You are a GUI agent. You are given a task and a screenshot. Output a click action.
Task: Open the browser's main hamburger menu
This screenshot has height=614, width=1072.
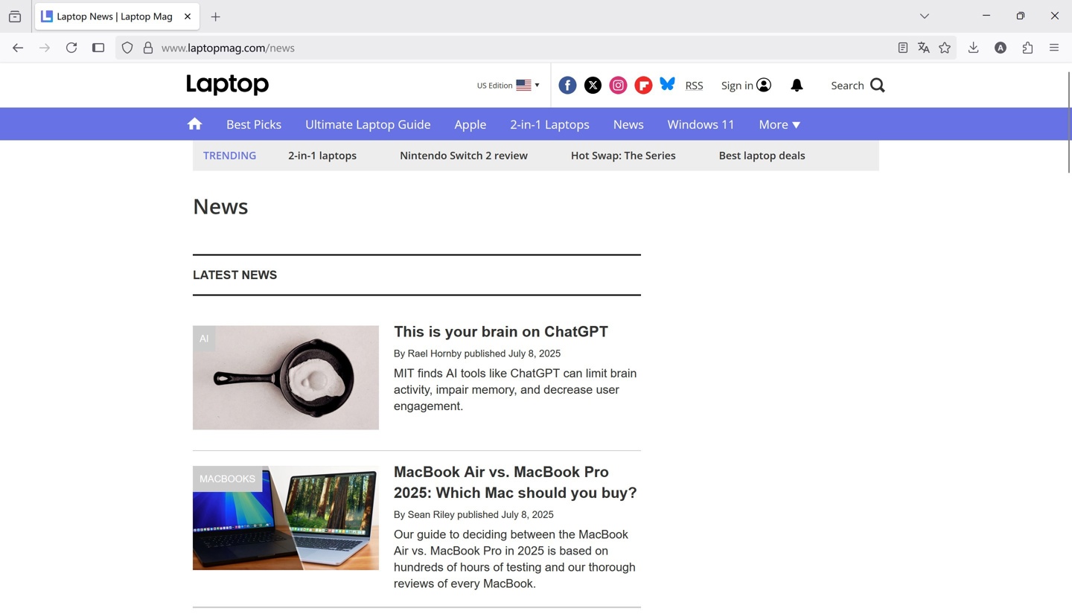click(x=1054, y=48)
